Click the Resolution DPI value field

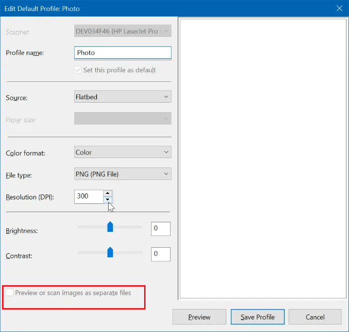click(x=89, y=197)
